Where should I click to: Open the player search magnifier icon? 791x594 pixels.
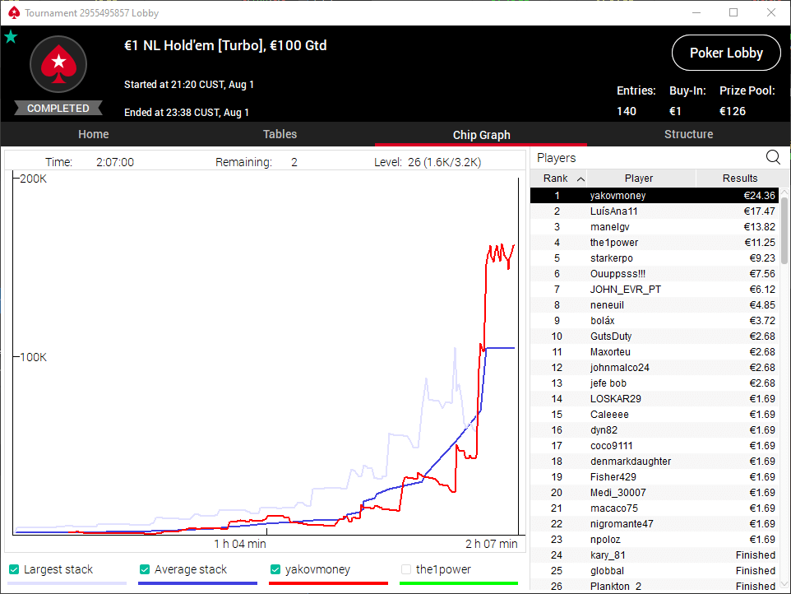point(773,157)
